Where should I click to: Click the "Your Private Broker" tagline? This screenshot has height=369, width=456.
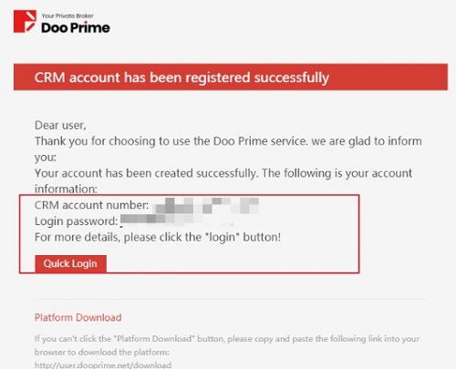coord(67,15)
